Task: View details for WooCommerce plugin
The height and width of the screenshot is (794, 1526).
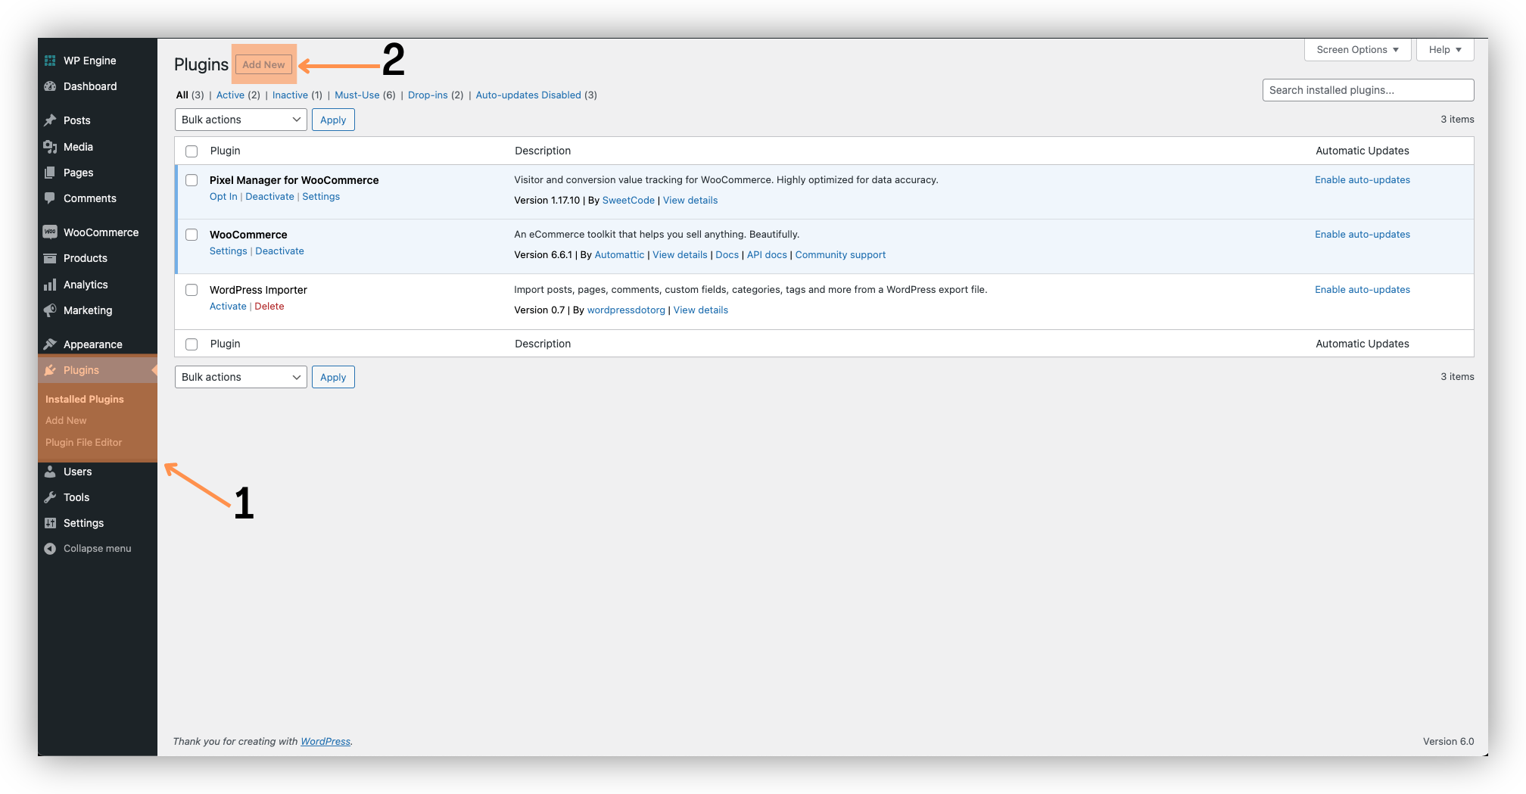Action: 680,254
